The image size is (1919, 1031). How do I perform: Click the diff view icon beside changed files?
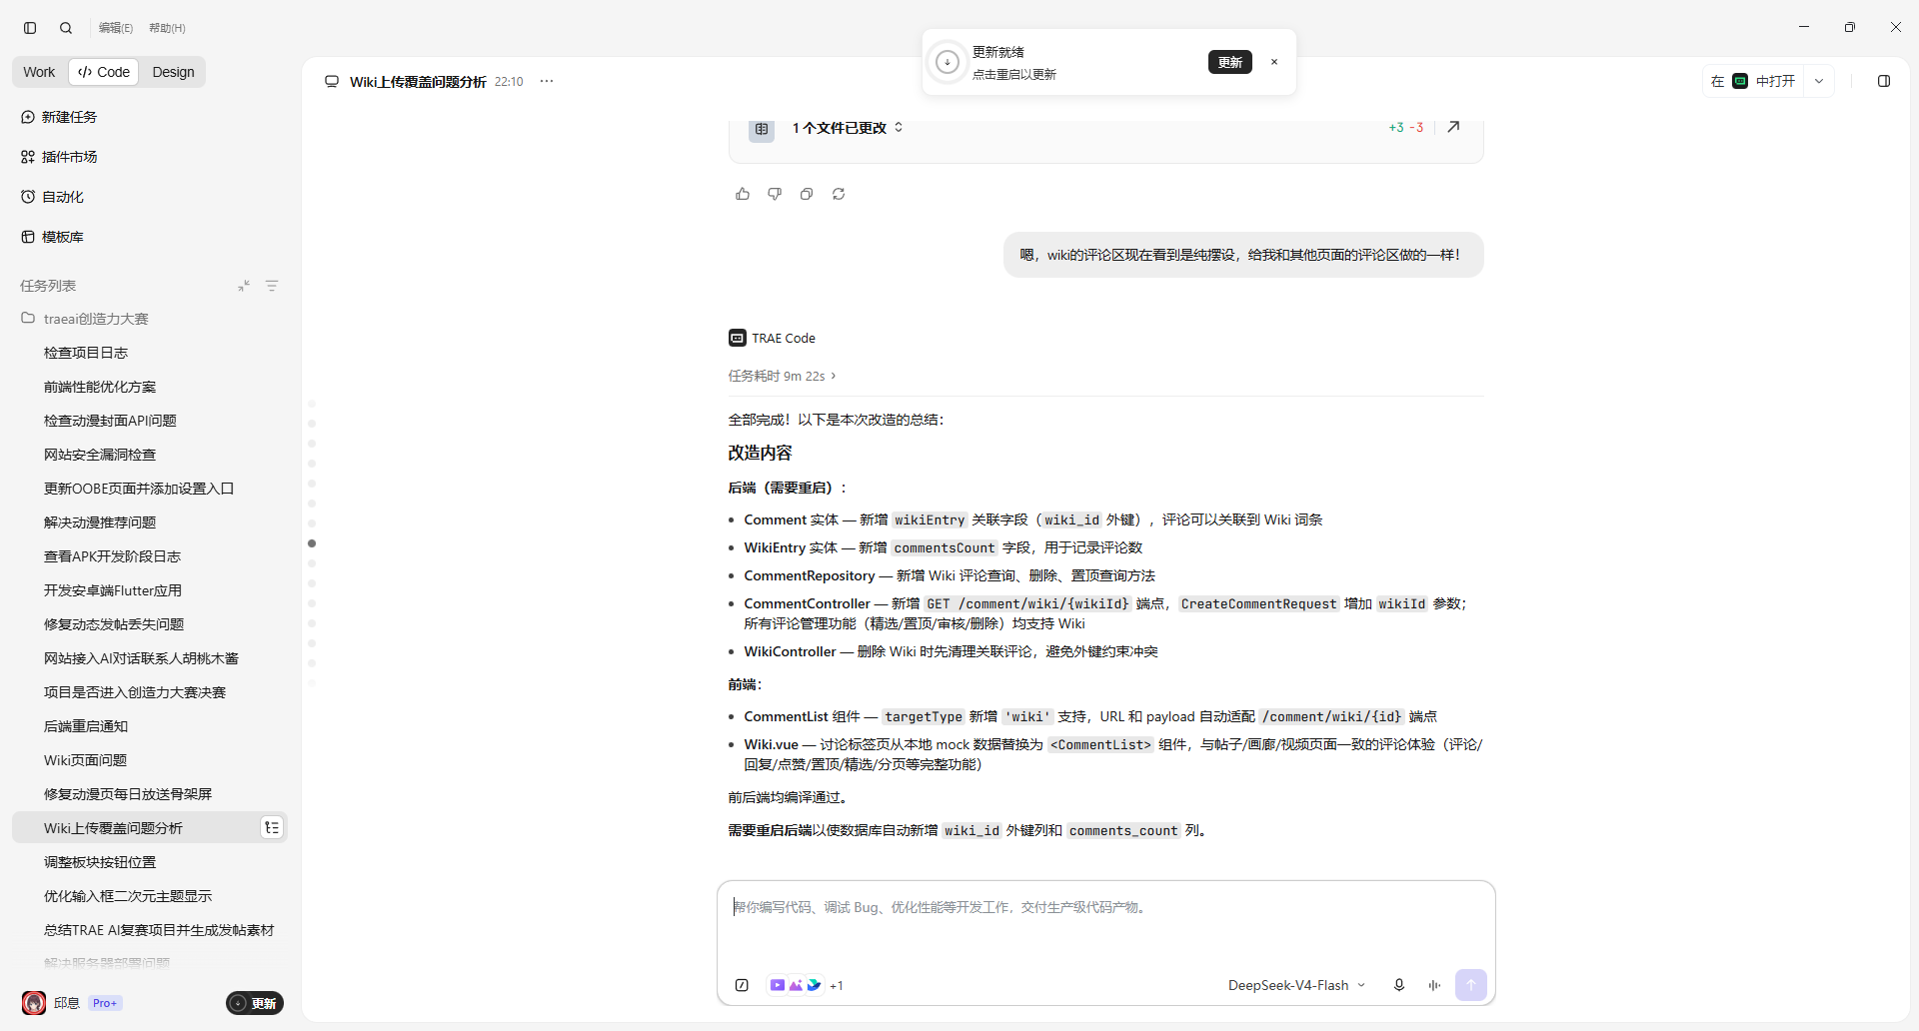click(762, 129)
